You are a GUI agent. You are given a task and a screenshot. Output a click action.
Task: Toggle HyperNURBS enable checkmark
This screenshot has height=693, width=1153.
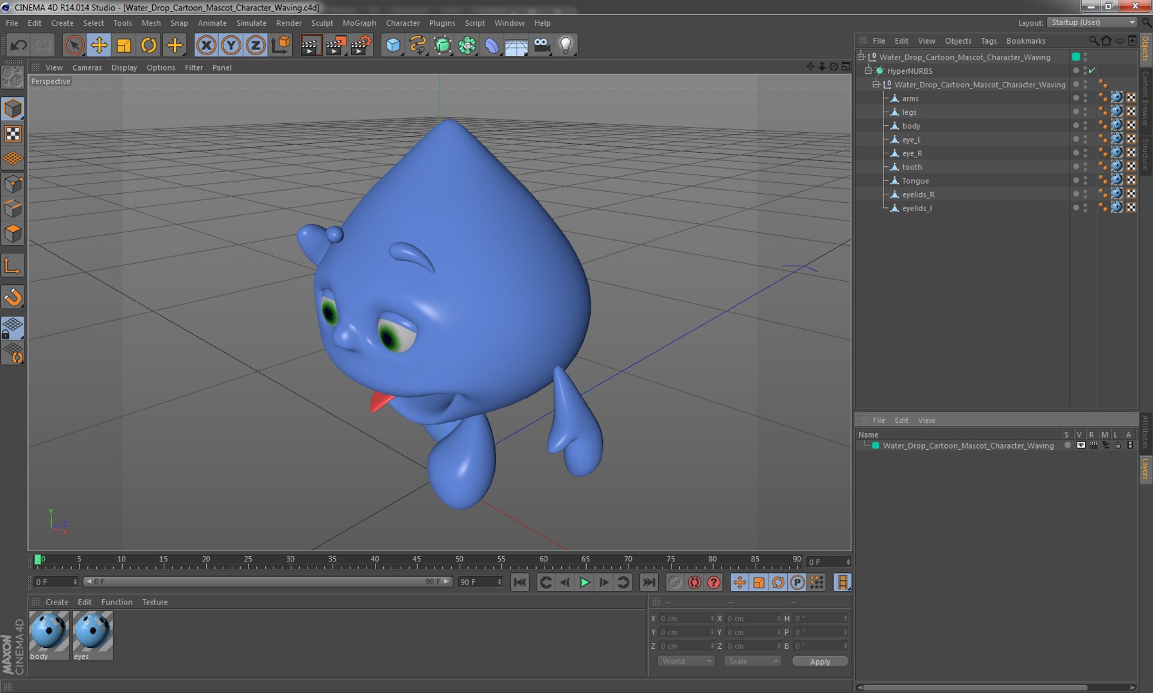click(1092, 71)
